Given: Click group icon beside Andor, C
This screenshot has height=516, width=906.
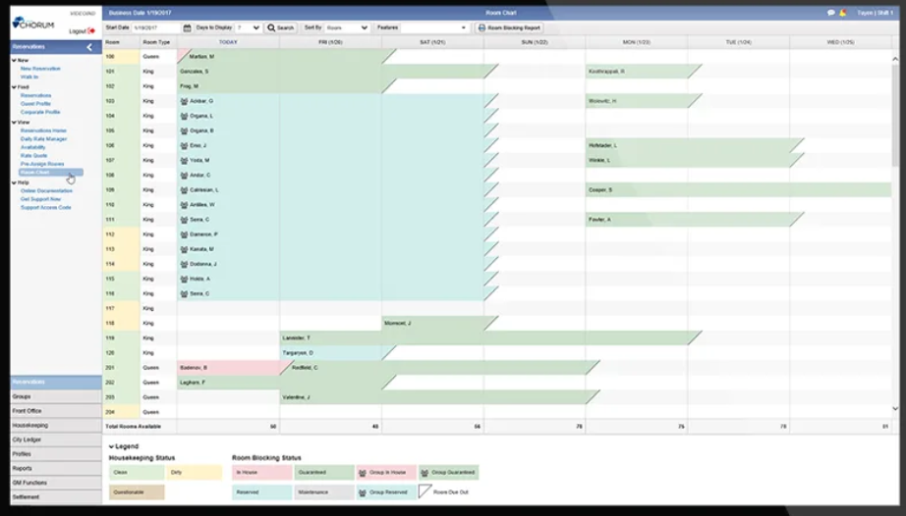Looking at the screenshot, I should coord(185,176).
